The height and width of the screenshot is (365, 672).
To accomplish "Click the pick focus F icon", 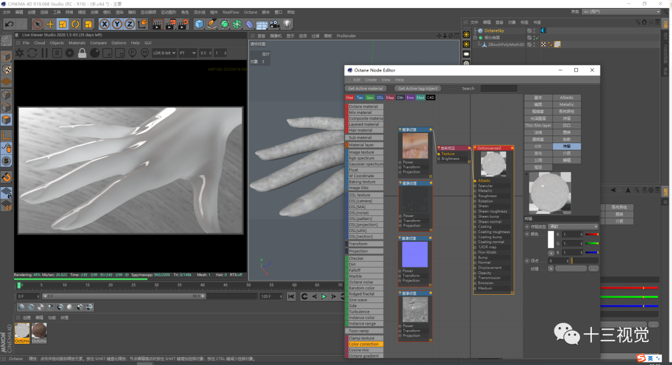I will (133, 53).
